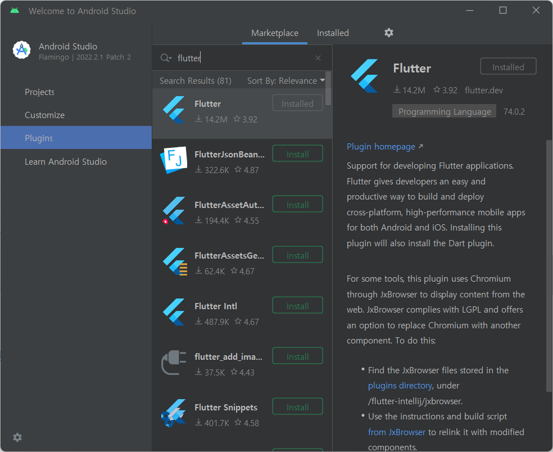This screenshot has height=452, width=553.
Task: Click the large Flutter logo in details
Action: 365,76
